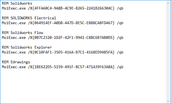Place cursor in the "REM SOLIDWORKS Electrical" line
Screen dimensions: 171x104
29,18
